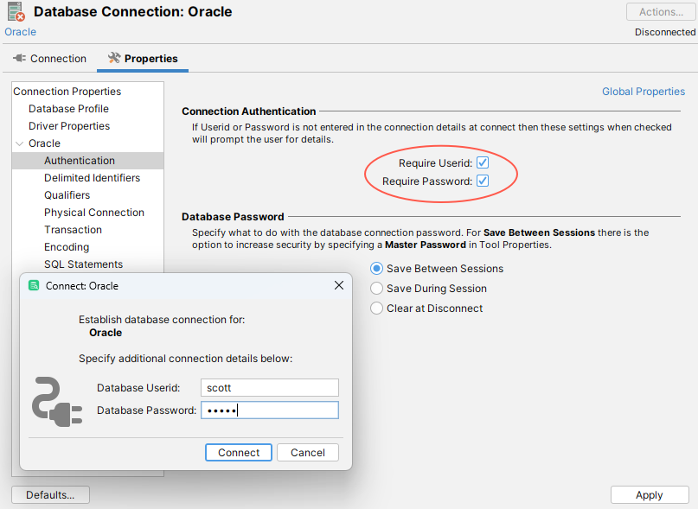Toggle the Require Userid checkbox
This screenshot has height=509, width=698.
click(x=482, y=162)
